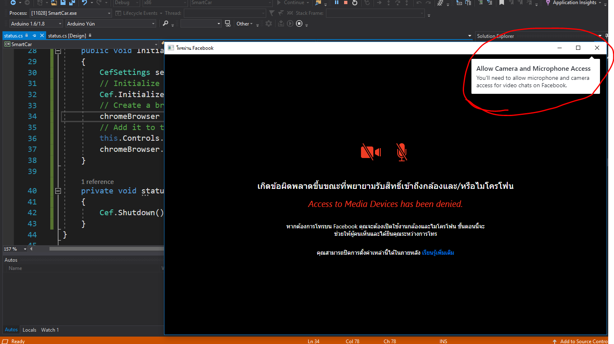Click 'Col 78' in the status bar
Image resolution: width=614 pixels, height=344 pixels.
pos(352,341)
